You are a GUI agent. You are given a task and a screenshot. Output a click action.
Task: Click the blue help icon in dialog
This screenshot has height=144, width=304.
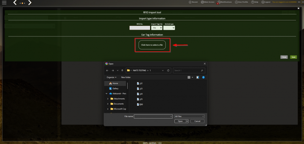203,78
